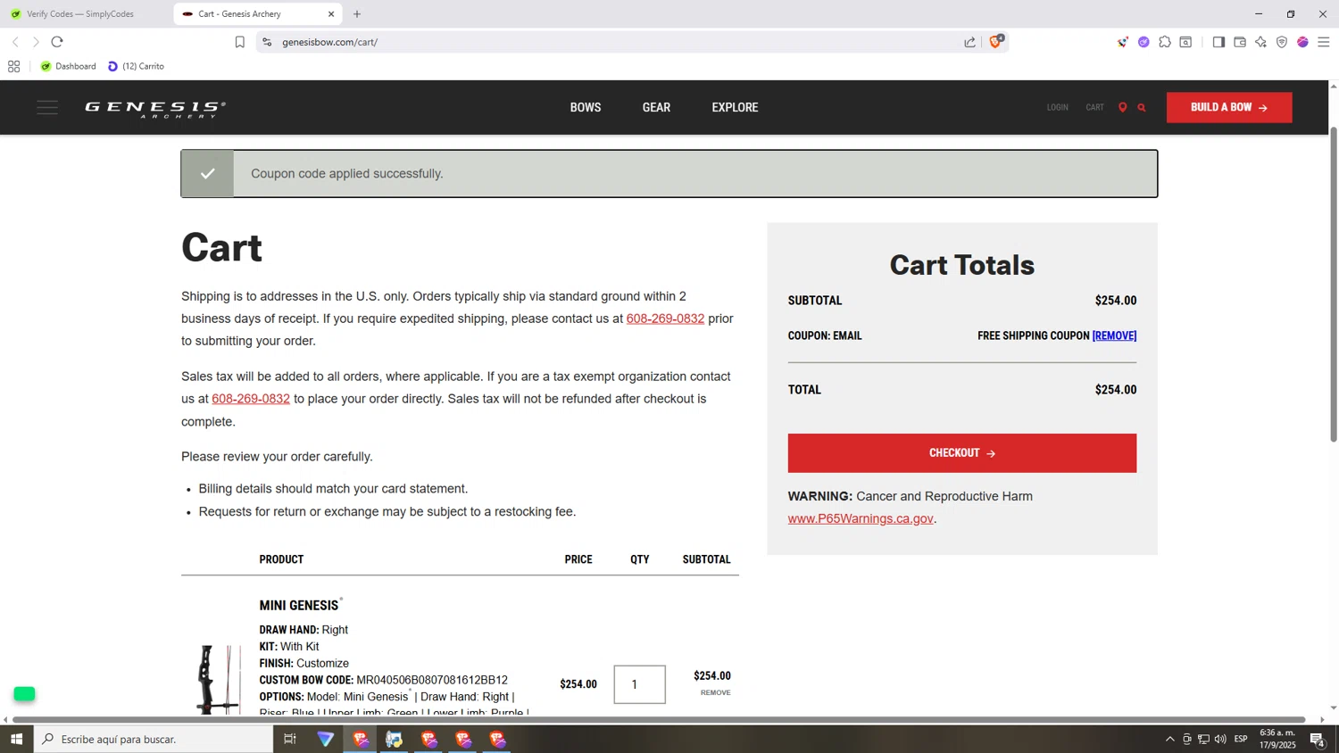
Task: Click the BUILD A BOW button
Action: tap(1229, 107)
